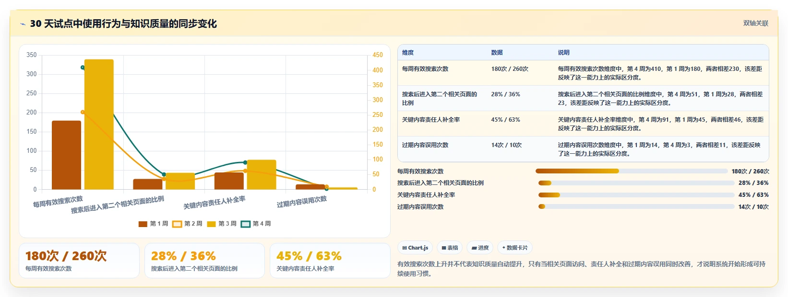Click the yellow bar for 关键内容责任人补全率
The width and height of the screenshot is (788, 297).
[262, 175]
